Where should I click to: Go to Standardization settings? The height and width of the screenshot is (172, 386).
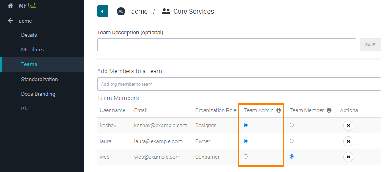(x=39, y=79)
